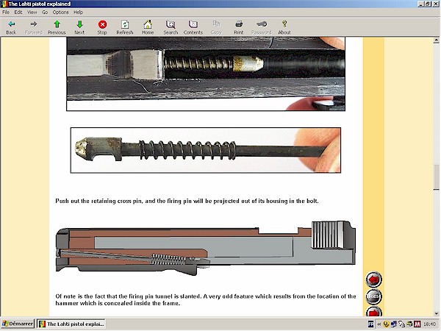Click the round red right-arrow page button
Viewport: 441px width, 331px height.
point(374,312)
